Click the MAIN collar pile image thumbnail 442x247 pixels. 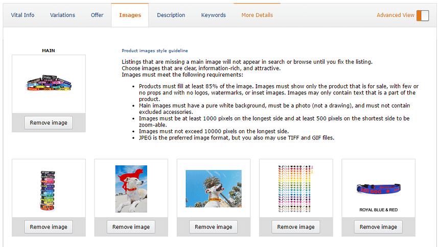click(49, 83)
